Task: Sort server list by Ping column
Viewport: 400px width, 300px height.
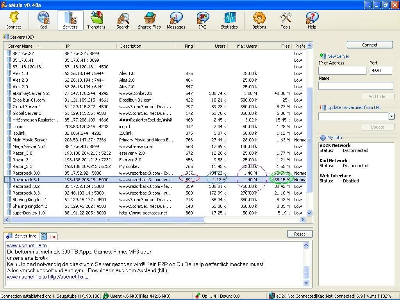Action: point(189,46)
